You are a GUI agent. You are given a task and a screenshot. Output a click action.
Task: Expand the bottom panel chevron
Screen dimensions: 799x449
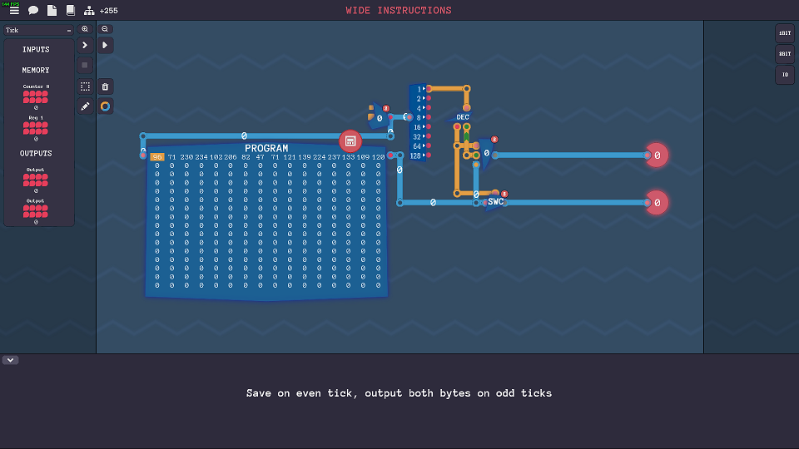pyautogui.click(x=11, y=360)
